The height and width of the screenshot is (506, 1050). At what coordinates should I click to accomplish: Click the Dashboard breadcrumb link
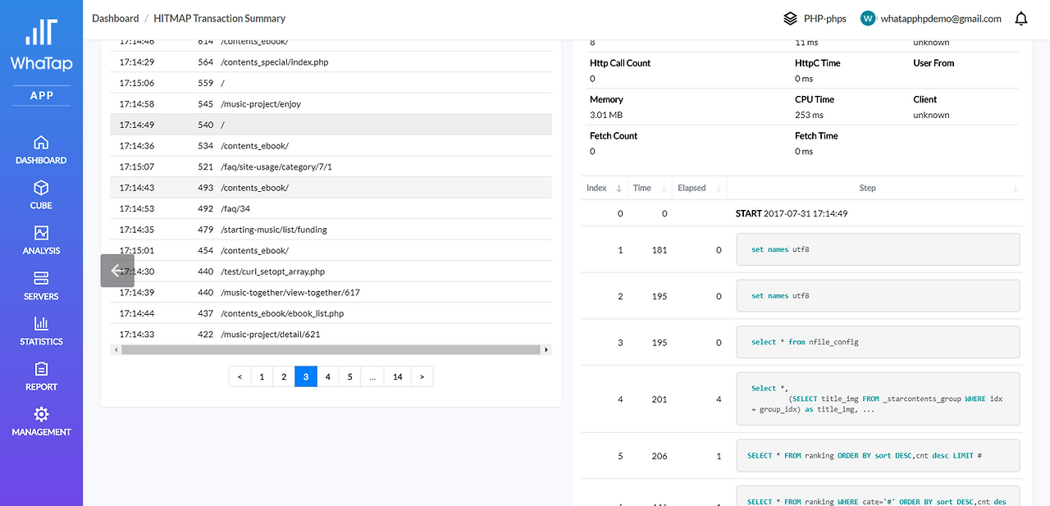(116, 18)
